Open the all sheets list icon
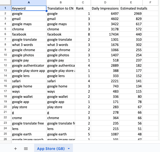Screen dimensions: 160x152 (x=26, y=148)
